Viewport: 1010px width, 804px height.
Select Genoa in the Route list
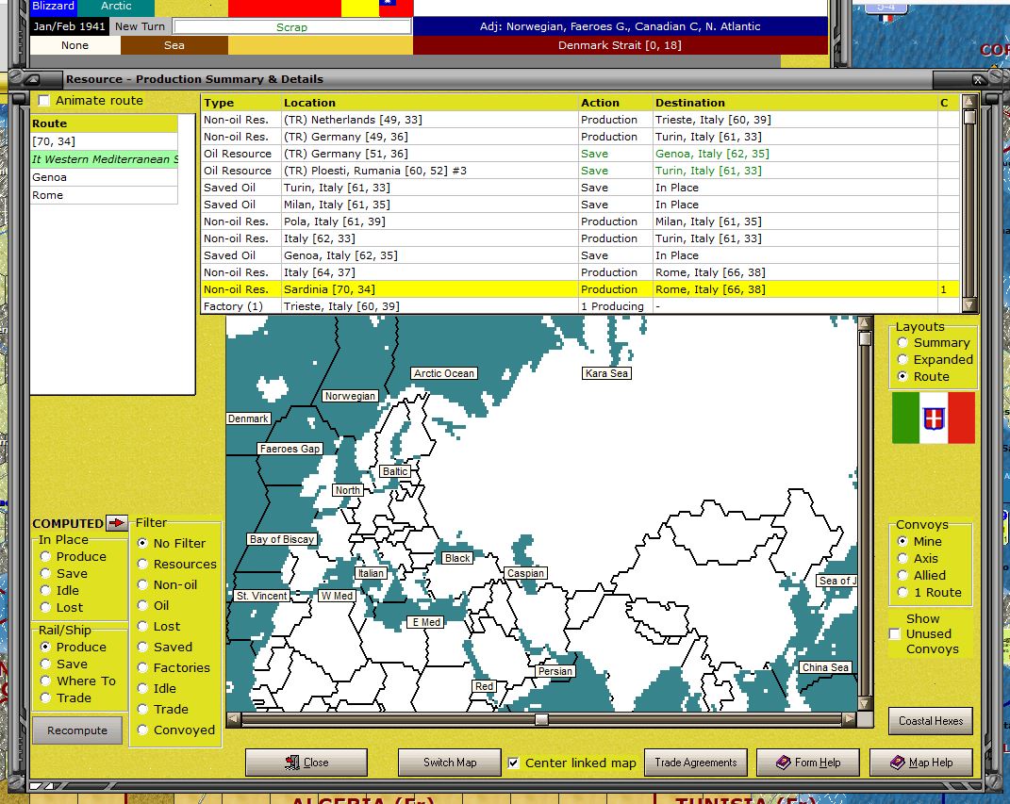pyautogui.click(x=49, y=177)
